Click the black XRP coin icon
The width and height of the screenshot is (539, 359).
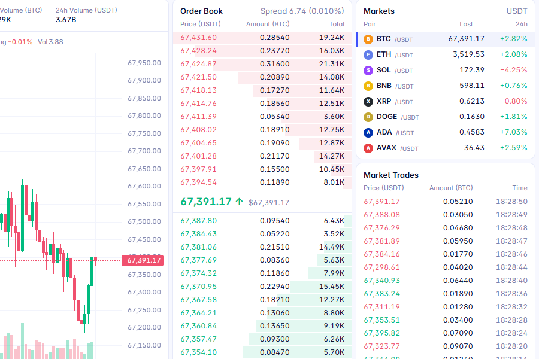tap(368, 101)
